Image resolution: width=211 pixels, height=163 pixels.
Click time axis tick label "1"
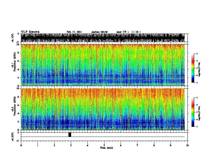click(x=38, y=145)
